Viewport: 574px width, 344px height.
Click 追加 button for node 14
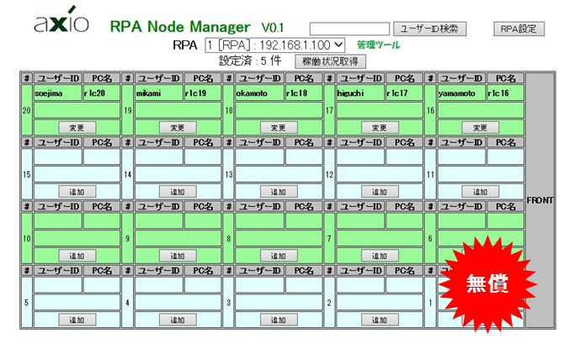click(178, 192)
